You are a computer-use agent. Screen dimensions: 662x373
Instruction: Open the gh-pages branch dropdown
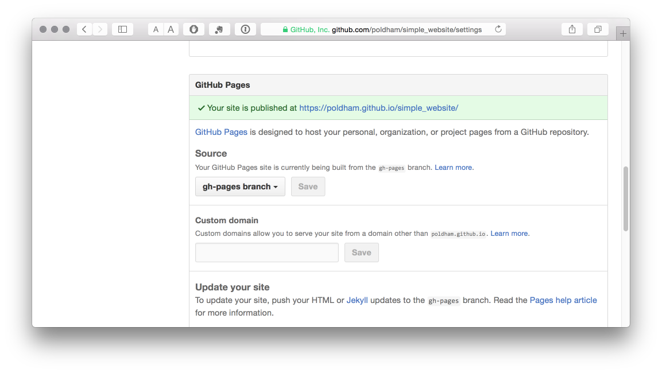point(240,187)
